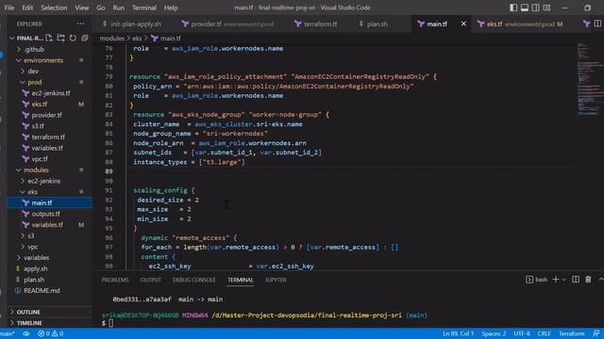Split the terminal pane
This screenshot has height=339, width=604.
[x=576, y=280]
